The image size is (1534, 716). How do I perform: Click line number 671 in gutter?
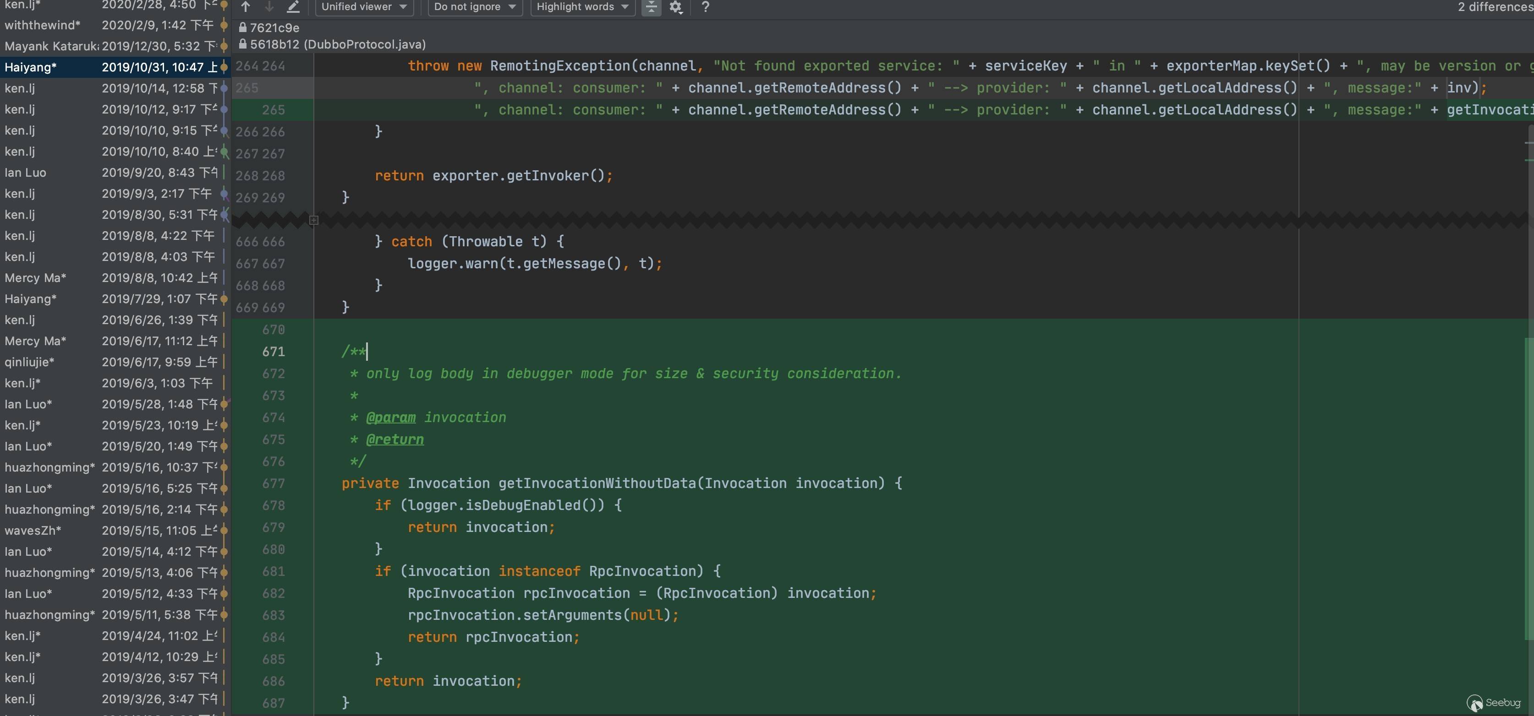274,352
